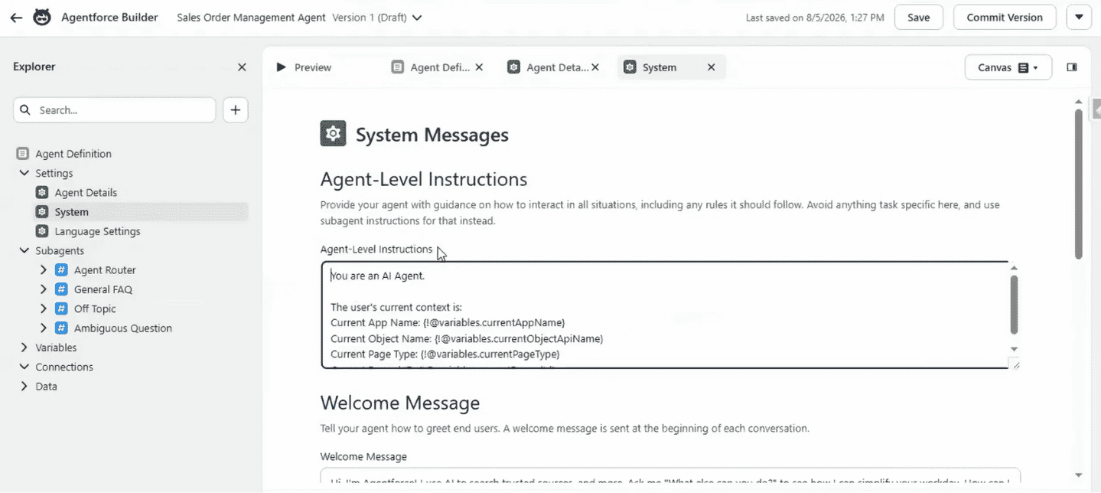Close the Explorer panel

point(242,67)
